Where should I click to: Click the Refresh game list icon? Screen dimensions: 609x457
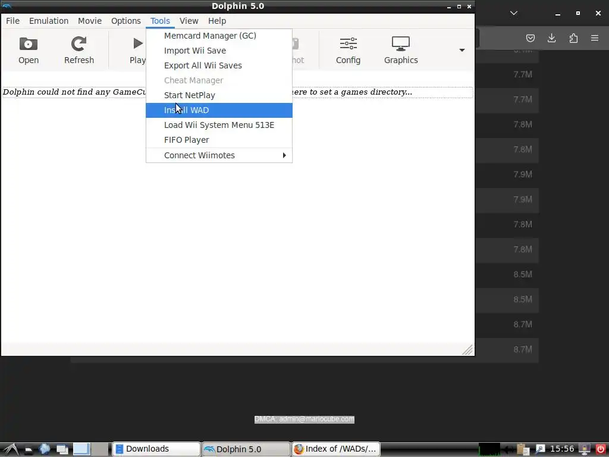79,50
